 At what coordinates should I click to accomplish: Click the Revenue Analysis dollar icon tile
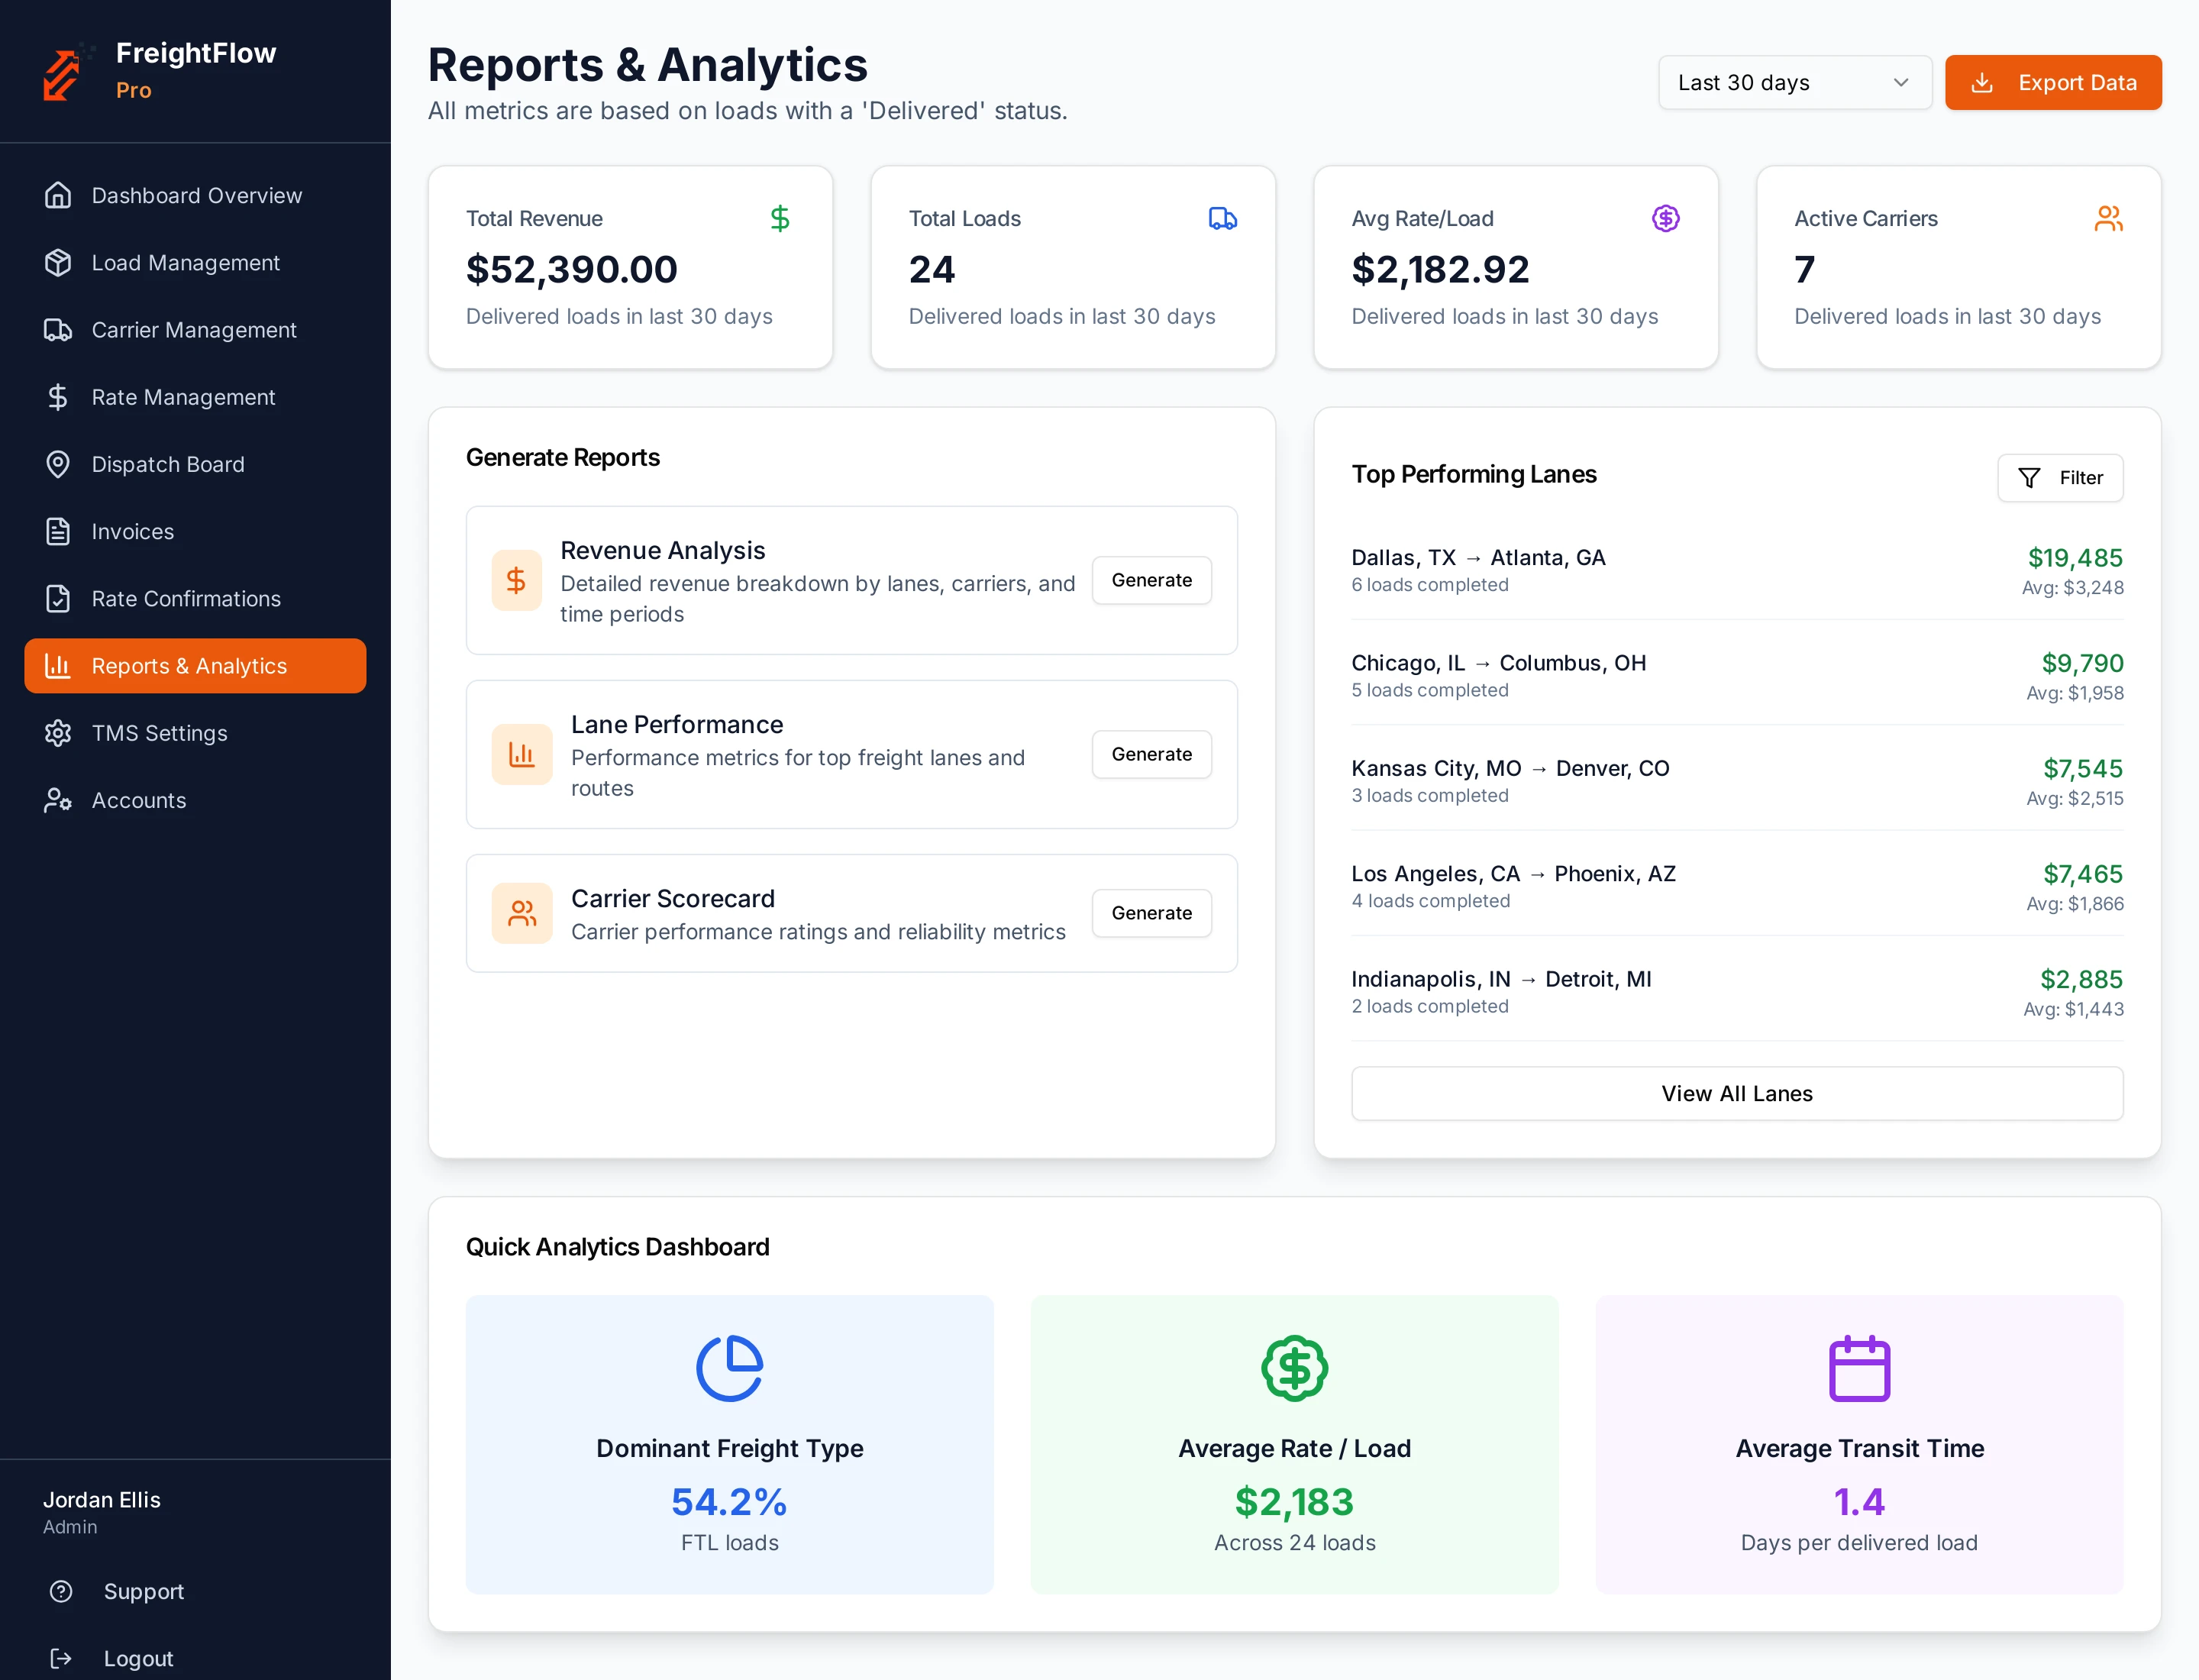point(516,580)
